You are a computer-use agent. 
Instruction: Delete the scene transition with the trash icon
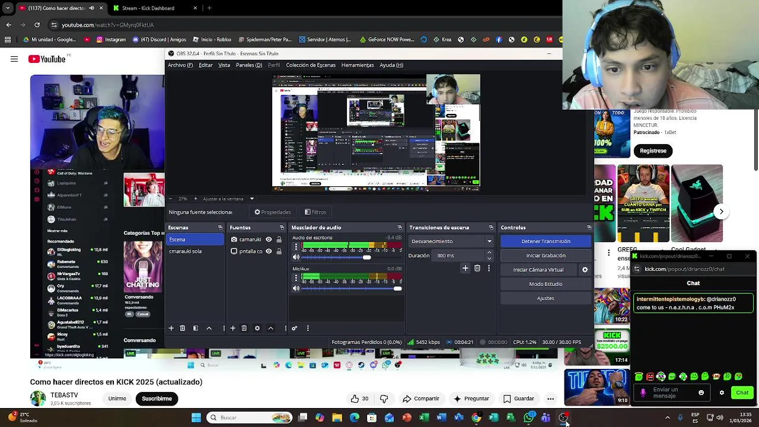tap(477, 269)
